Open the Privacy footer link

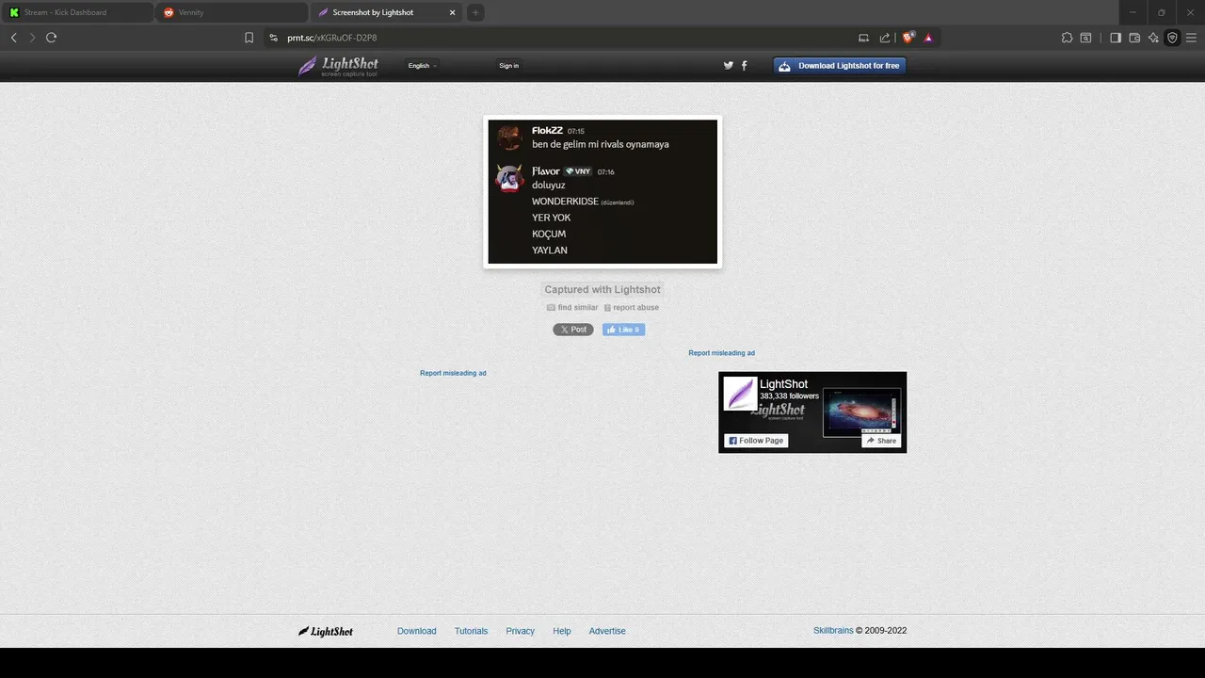[520, 631]
